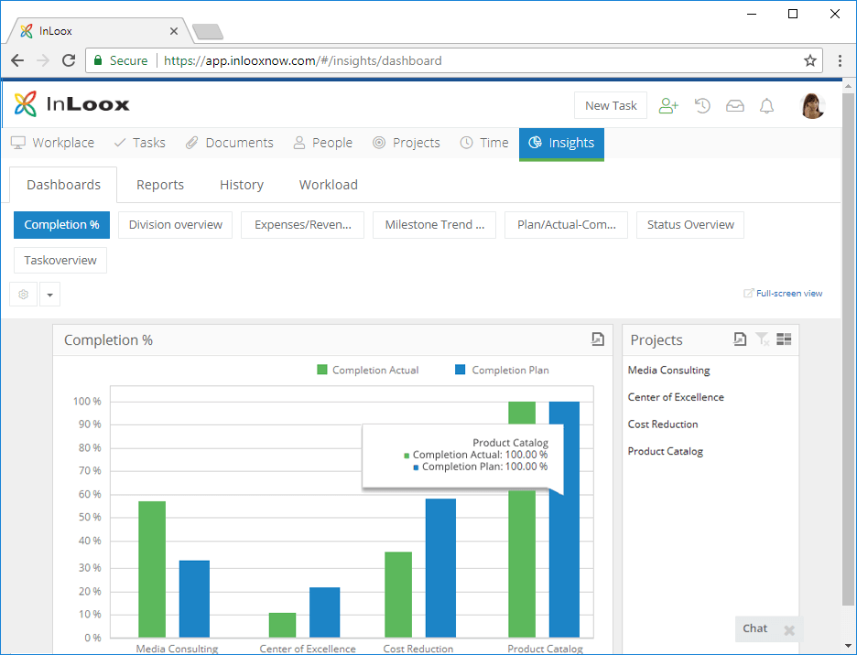857x655 pixels.
Task: Expand the dropdown arrow beside gear
Action: pyautogui.click(x=49, y=295)
